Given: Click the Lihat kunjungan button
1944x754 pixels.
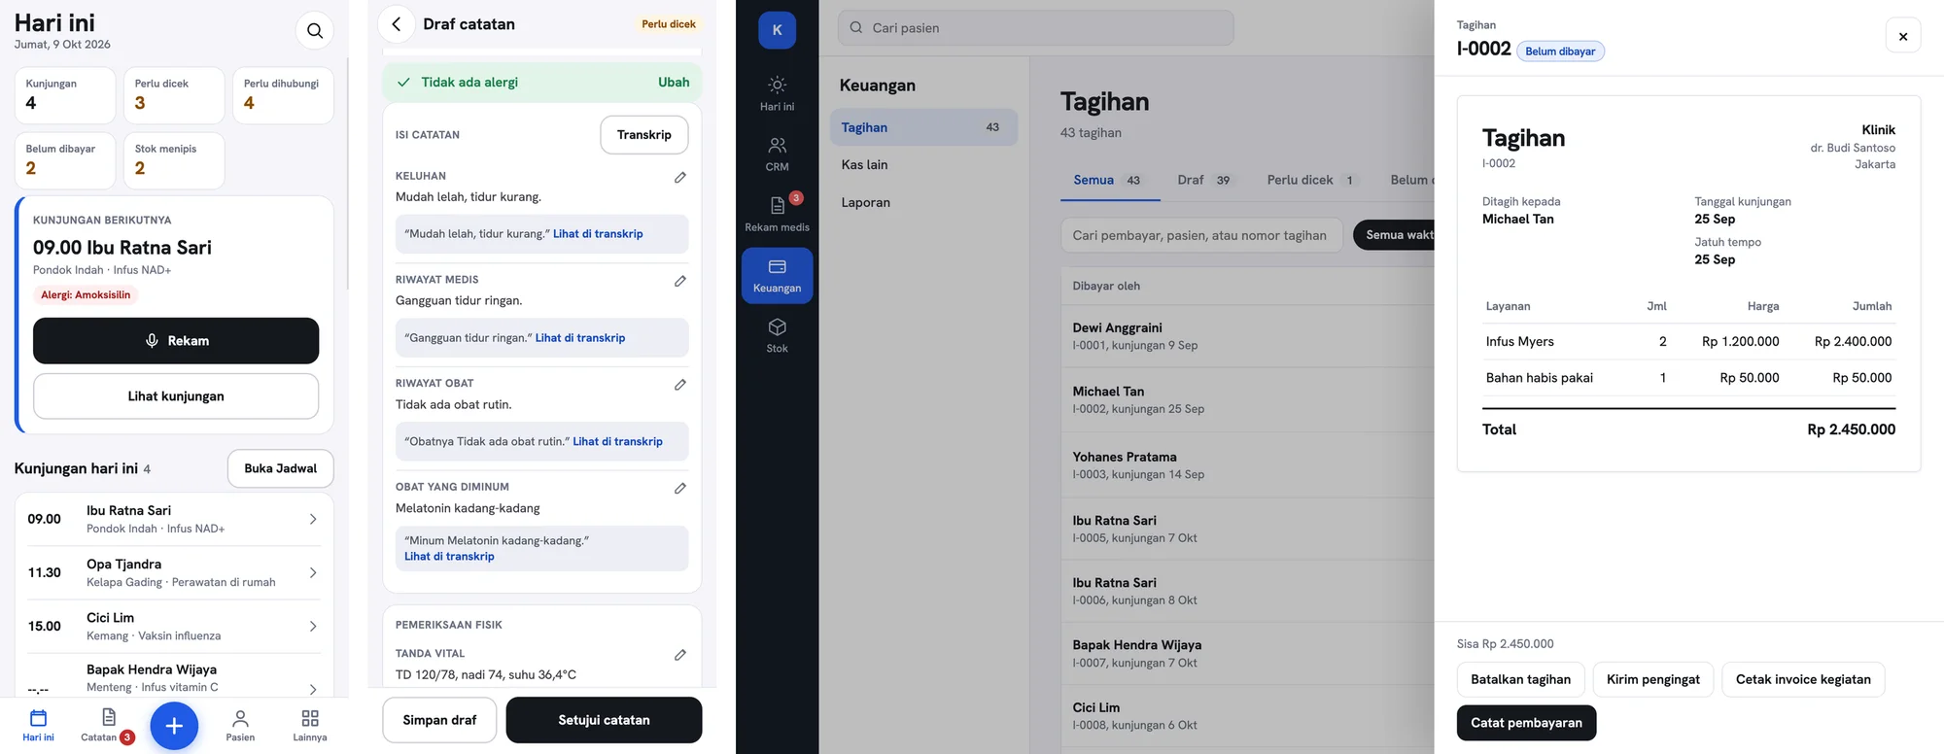Looking at the screenshot, I should pos(176,396).
